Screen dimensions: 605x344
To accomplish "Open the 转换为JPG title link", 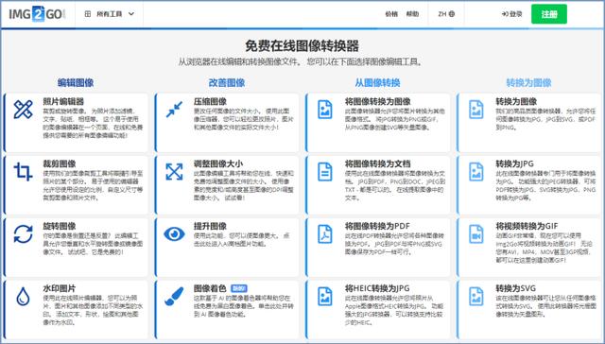I will point(514,163).
